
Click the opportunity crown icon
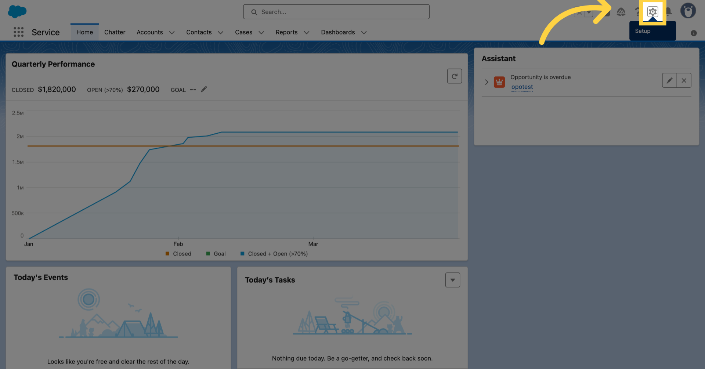pos(499,82)
